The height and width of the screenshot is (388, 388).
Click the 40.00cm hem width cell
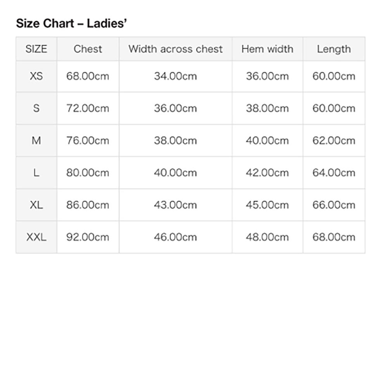[267, 140]
